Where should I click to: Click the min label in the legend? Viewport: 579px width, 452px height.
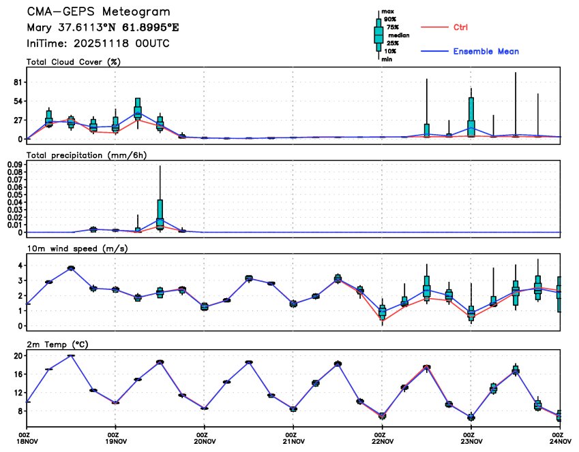387,59
